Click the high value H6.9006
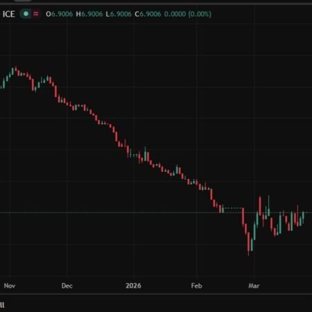This screenshot has height=312, width=312. pyautogui.click(x=89, y=14)
